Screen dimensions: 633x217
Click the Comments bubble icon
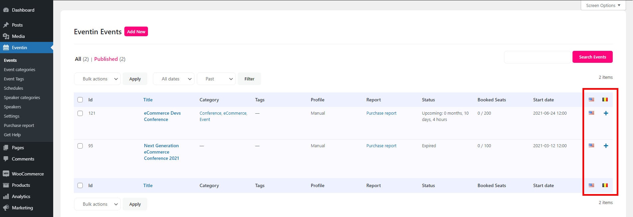pos(6,159)
